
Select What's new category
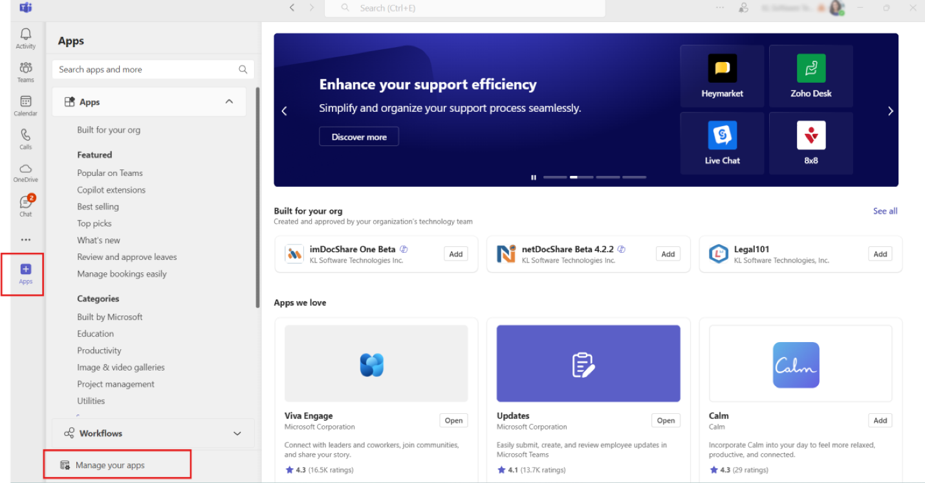(x=98, y=241)
